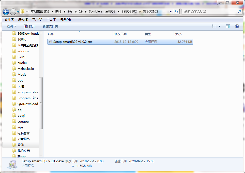The image size is (245, 173).
Task: Minimize the Explorer window
Action: click(x=221, y=3)
